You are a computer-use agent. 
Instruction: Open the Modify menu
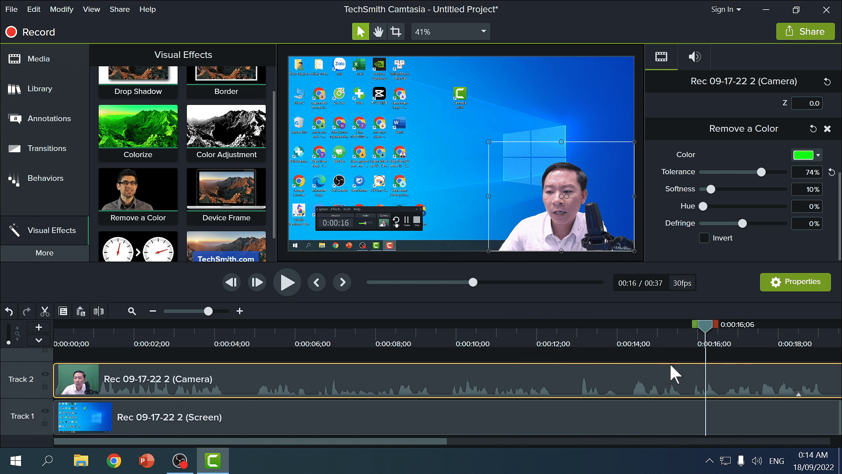point(61,9)
